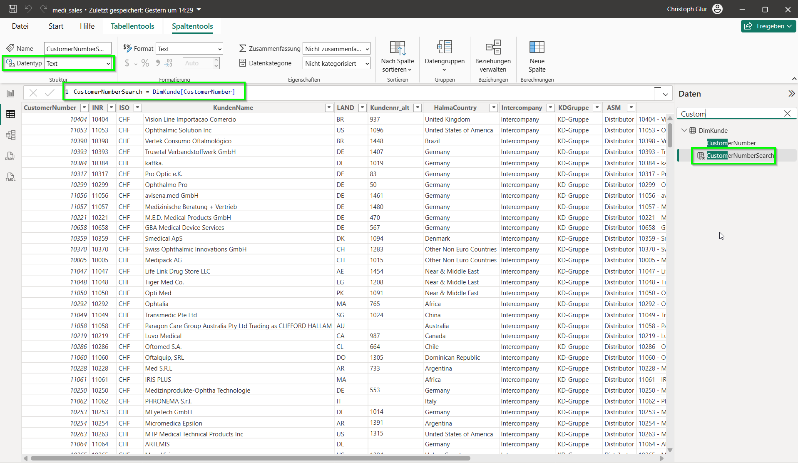Click the formula bar DAX expression

pos(154,92)
